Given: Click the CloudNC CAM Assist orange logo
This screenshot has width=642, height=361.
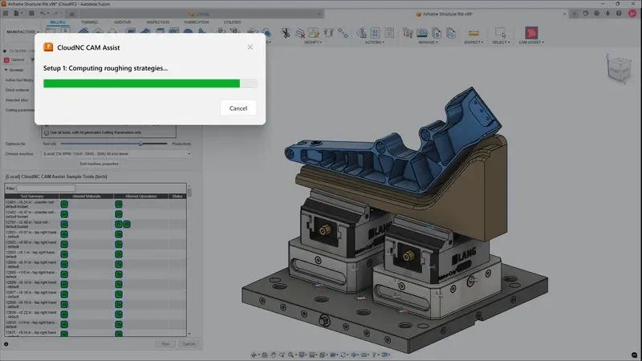Looking at the screenshot, I should point(48,47).
